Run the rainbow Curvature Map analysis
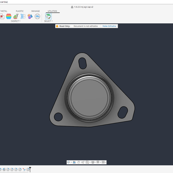173x173 pixels. coord(9,16)
